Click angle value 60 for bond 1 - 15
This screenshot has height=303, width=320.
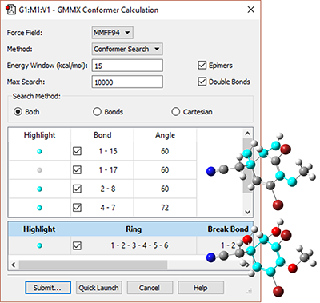pyautogui.click(x=165, y=151)
